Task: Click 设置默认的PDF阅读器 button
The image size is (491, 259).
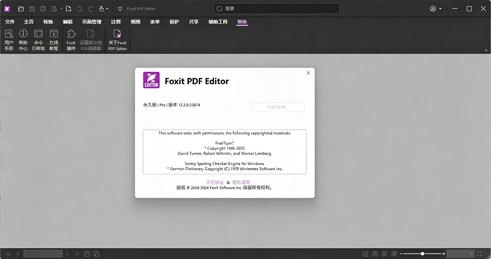Action: pos(90,40)
